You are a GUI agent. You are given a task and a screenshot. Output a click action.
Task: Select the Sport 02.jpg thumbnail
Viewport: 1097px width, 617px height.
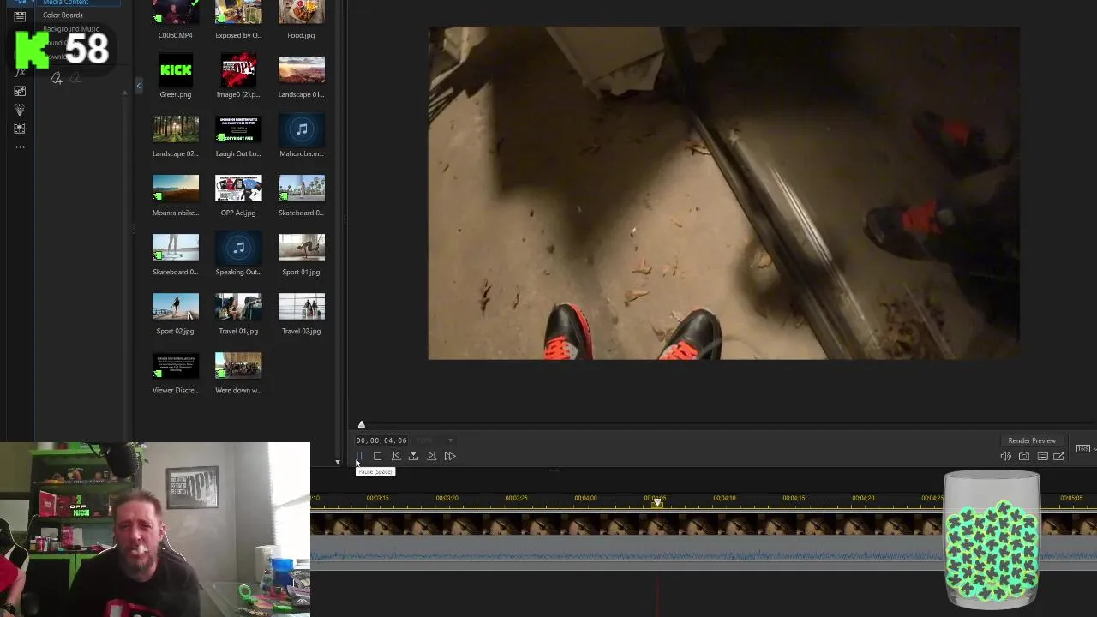(176, 307)
